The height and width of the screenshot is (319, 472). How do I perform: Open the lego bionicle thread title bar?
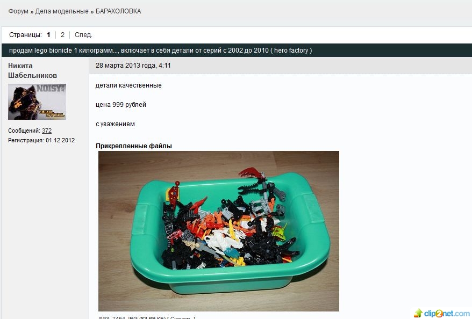click(237, 50)
